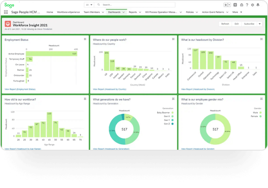This screenshot has width=268, height=188.
Task: Expand the Employment Status chart
Action: 85,39
